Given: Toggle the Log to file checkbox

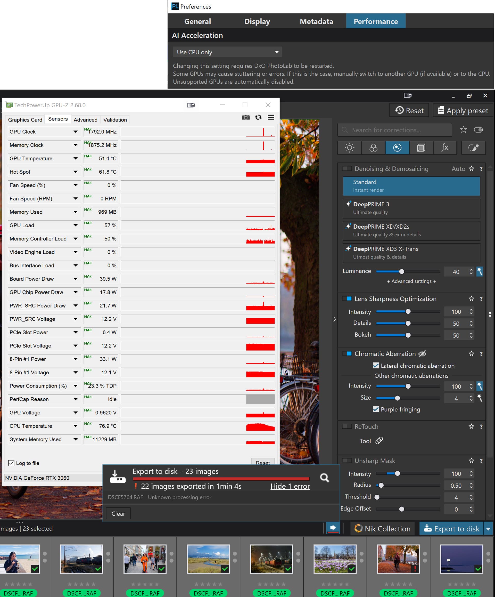Looking at the screenshot, I should pos(11,463).
